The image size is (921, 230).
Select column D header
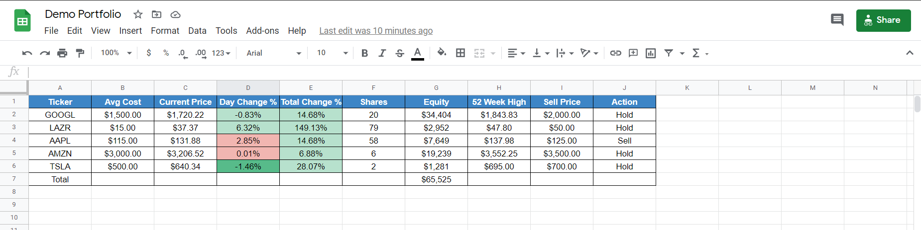click(x=248, y=87)
